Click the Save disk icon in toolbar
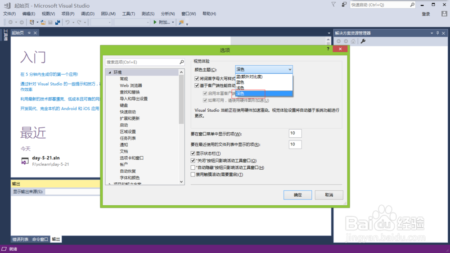Viewport: 450px width, 253px height. tap(50, 22)
